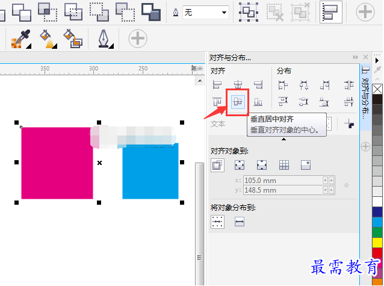The image size is (384, 286).
Task: Click the Align Left icon
Action: pyautogui.click(x=217, y=85)
